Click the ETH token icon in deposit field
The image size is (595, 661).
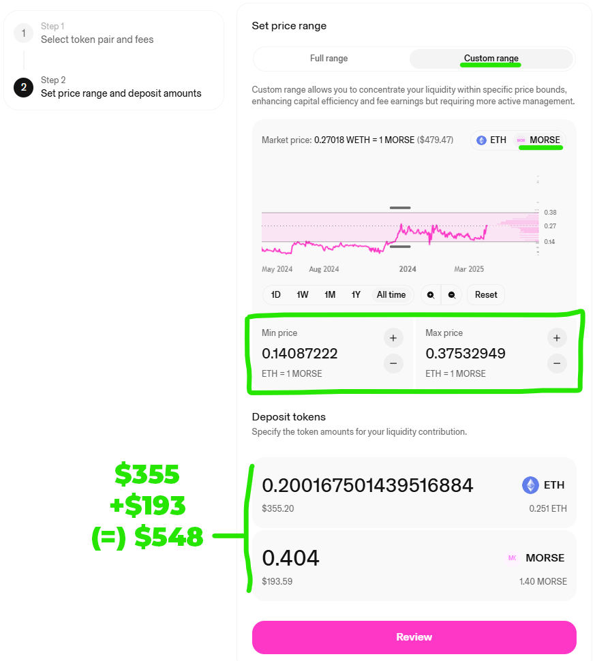tap(530, 485)
